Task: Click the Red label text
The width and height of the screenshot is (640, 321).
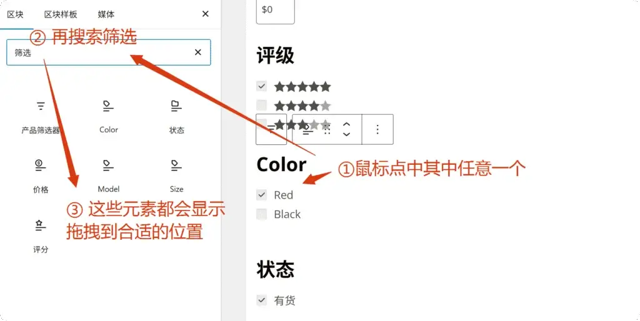Action: (283, 195)
